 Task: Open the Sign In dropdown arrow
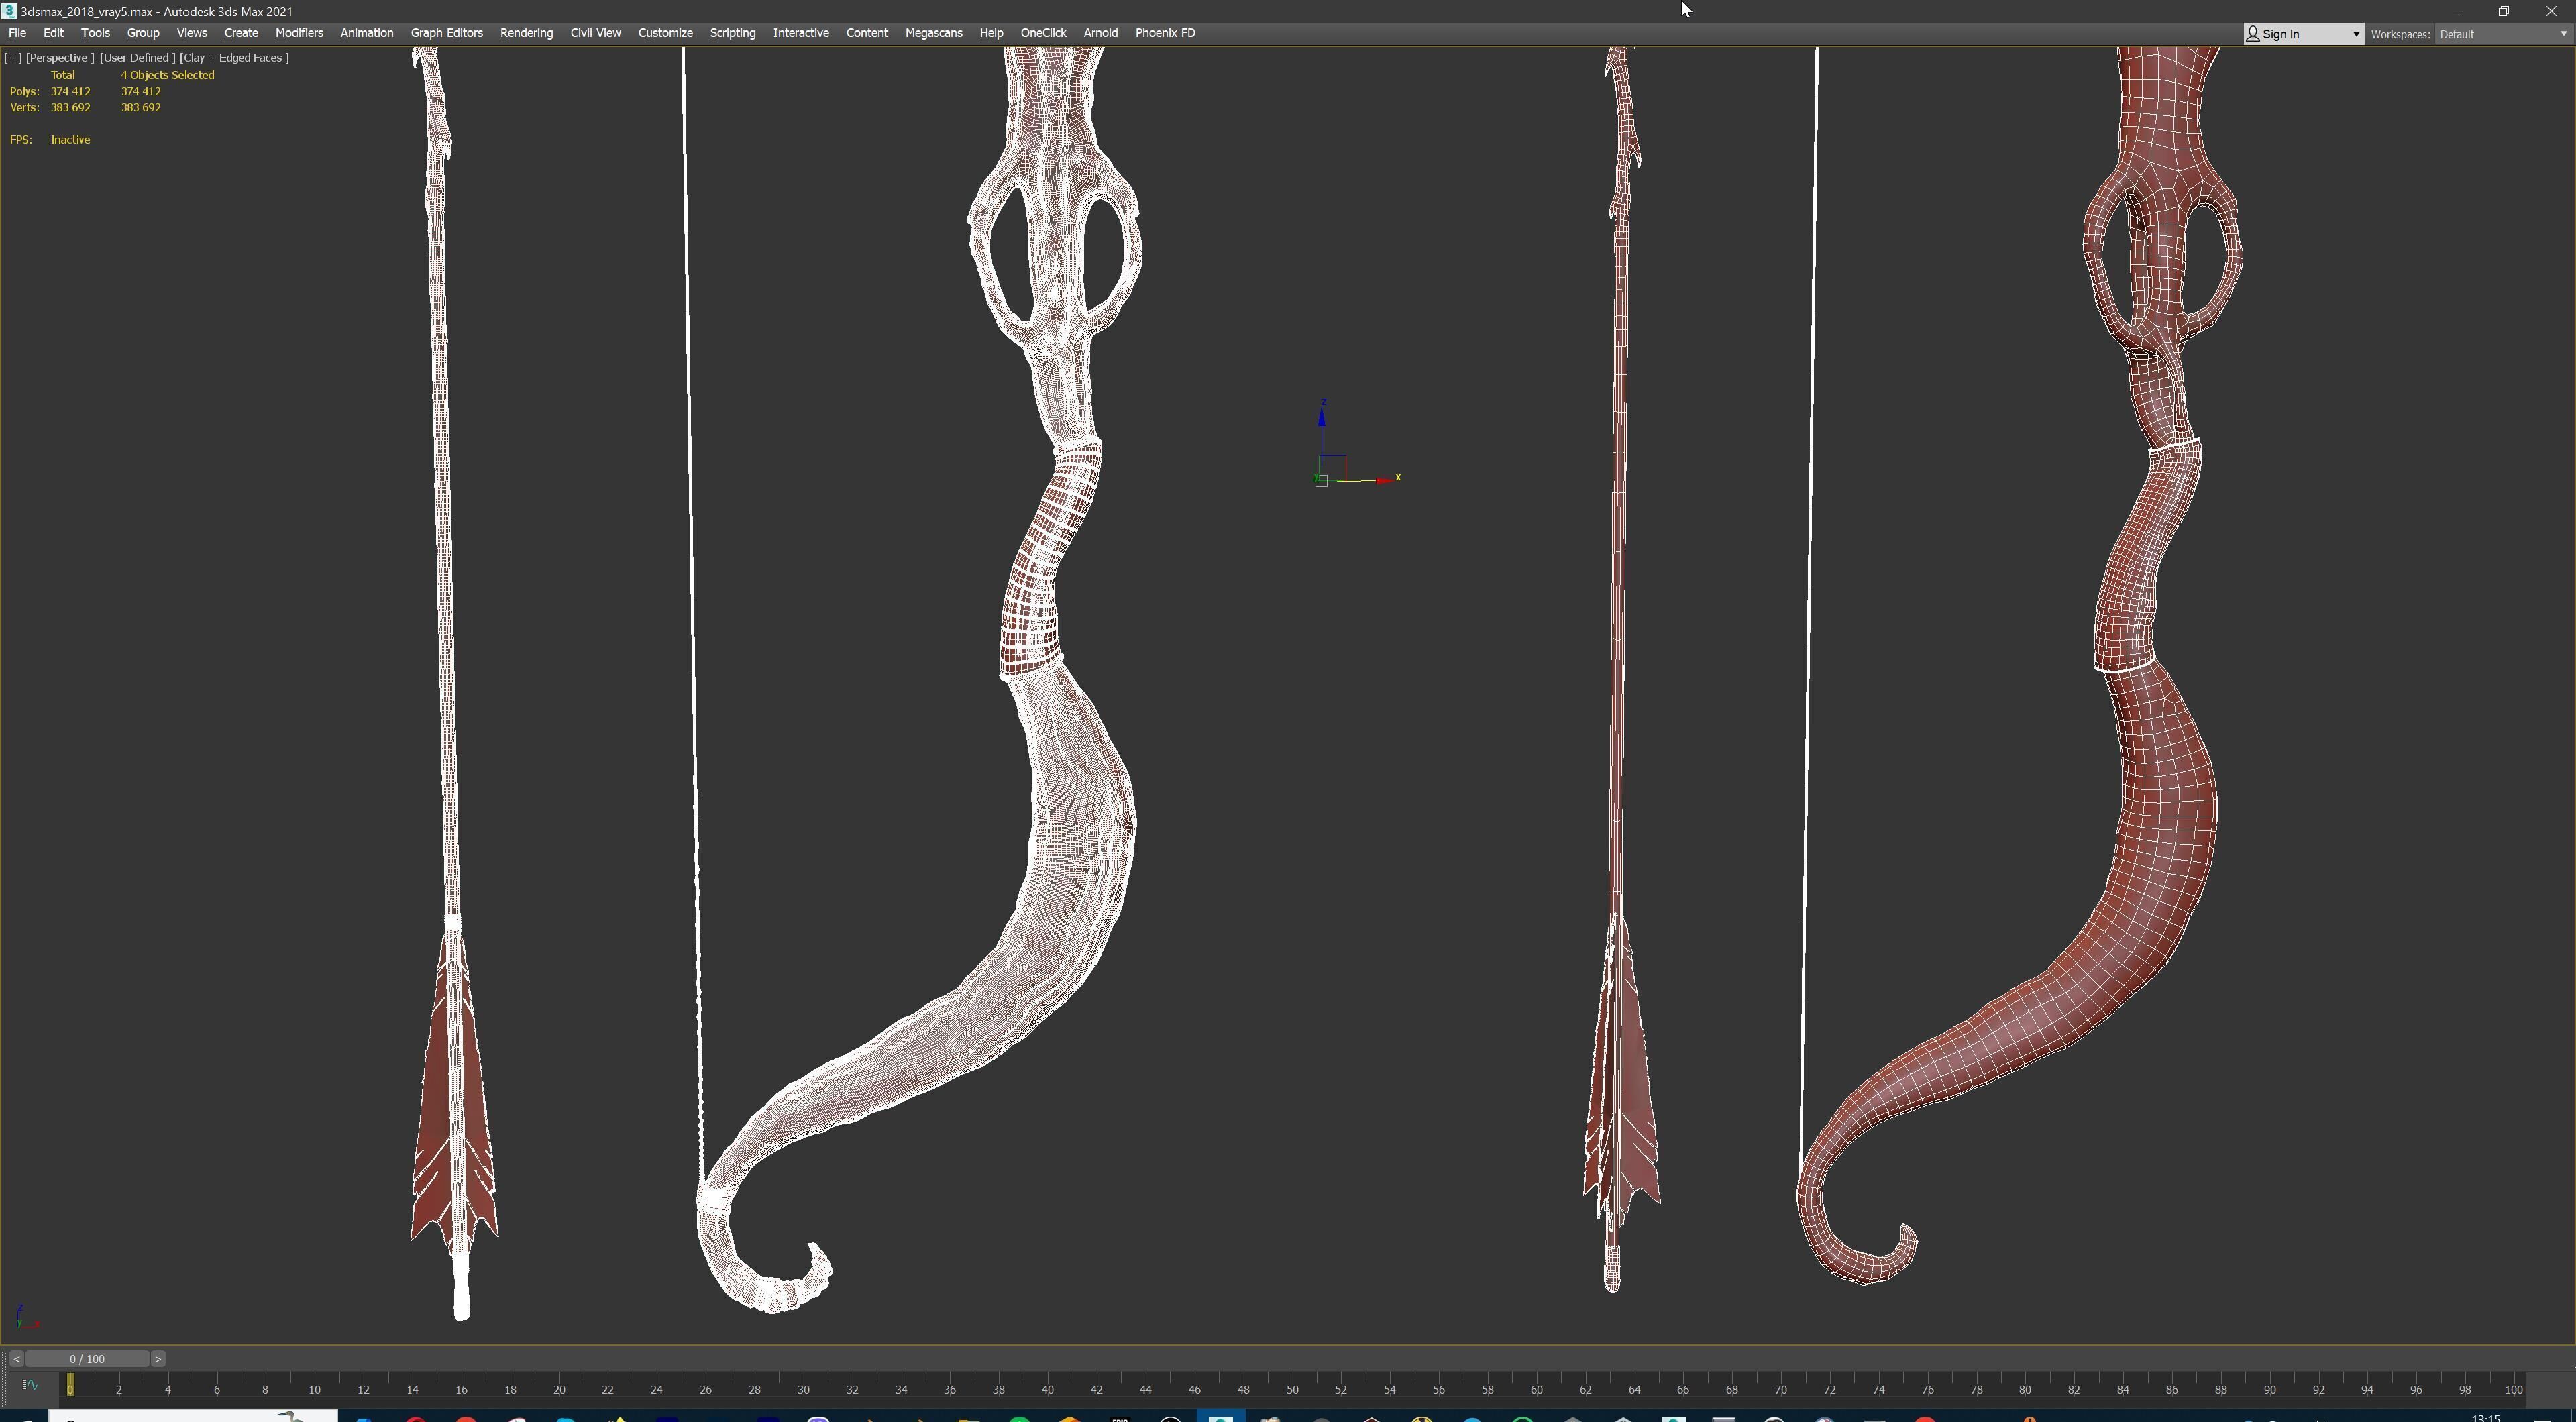[2355, 34]
